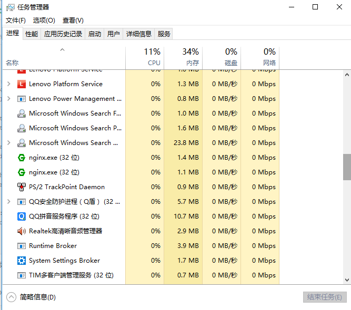The width and height of the screenshot is (351, 310).
Task: Click the nginx.exe icon with 1.1 MB memory
Action: click(x=22, y=172)
